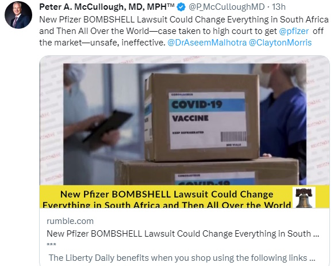Click the lower cardboard box's partial label
The height and width of the screenshot is (266, 334).
215,178
